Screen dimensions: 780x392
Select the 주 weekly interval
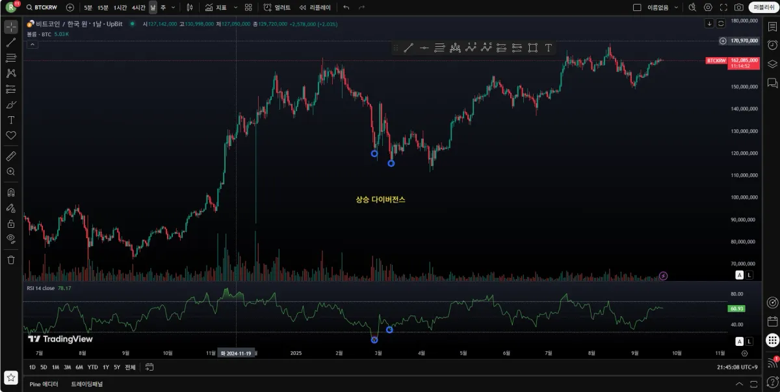click(x=163, y=7)
